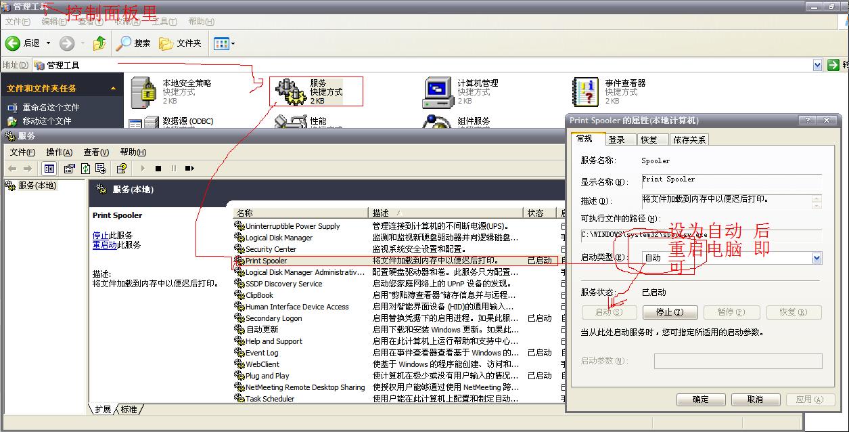Click the Properties icon in 服务 toolbar

pos(69,169)
